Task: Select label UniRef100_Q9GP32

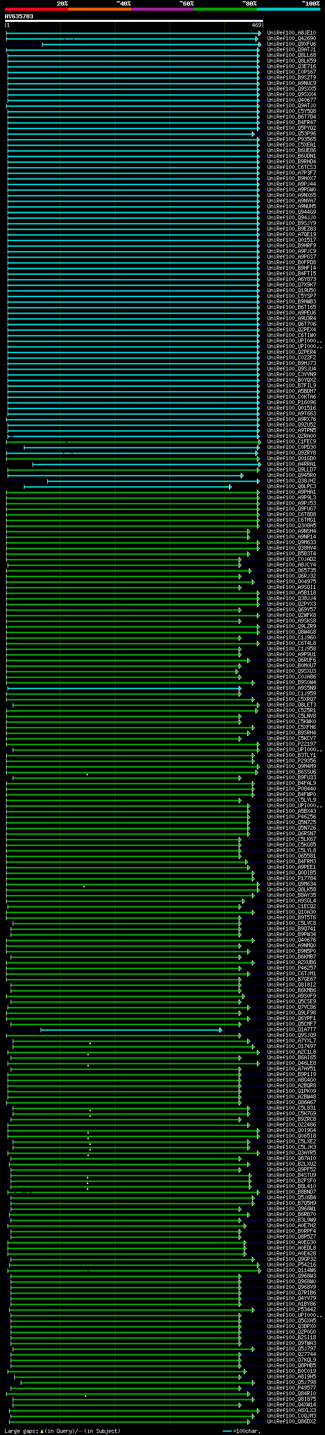Action: (291, 1259)
